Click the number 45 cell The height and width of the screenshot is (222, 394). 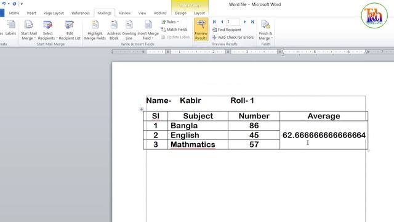tap(254, 135)
